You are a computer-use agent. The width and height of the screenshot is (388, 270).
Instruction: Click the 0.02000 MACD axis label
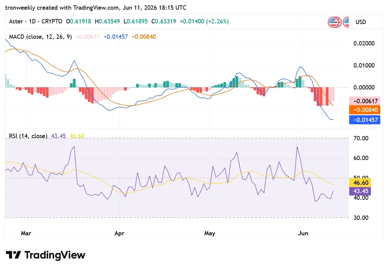(364, 43)
